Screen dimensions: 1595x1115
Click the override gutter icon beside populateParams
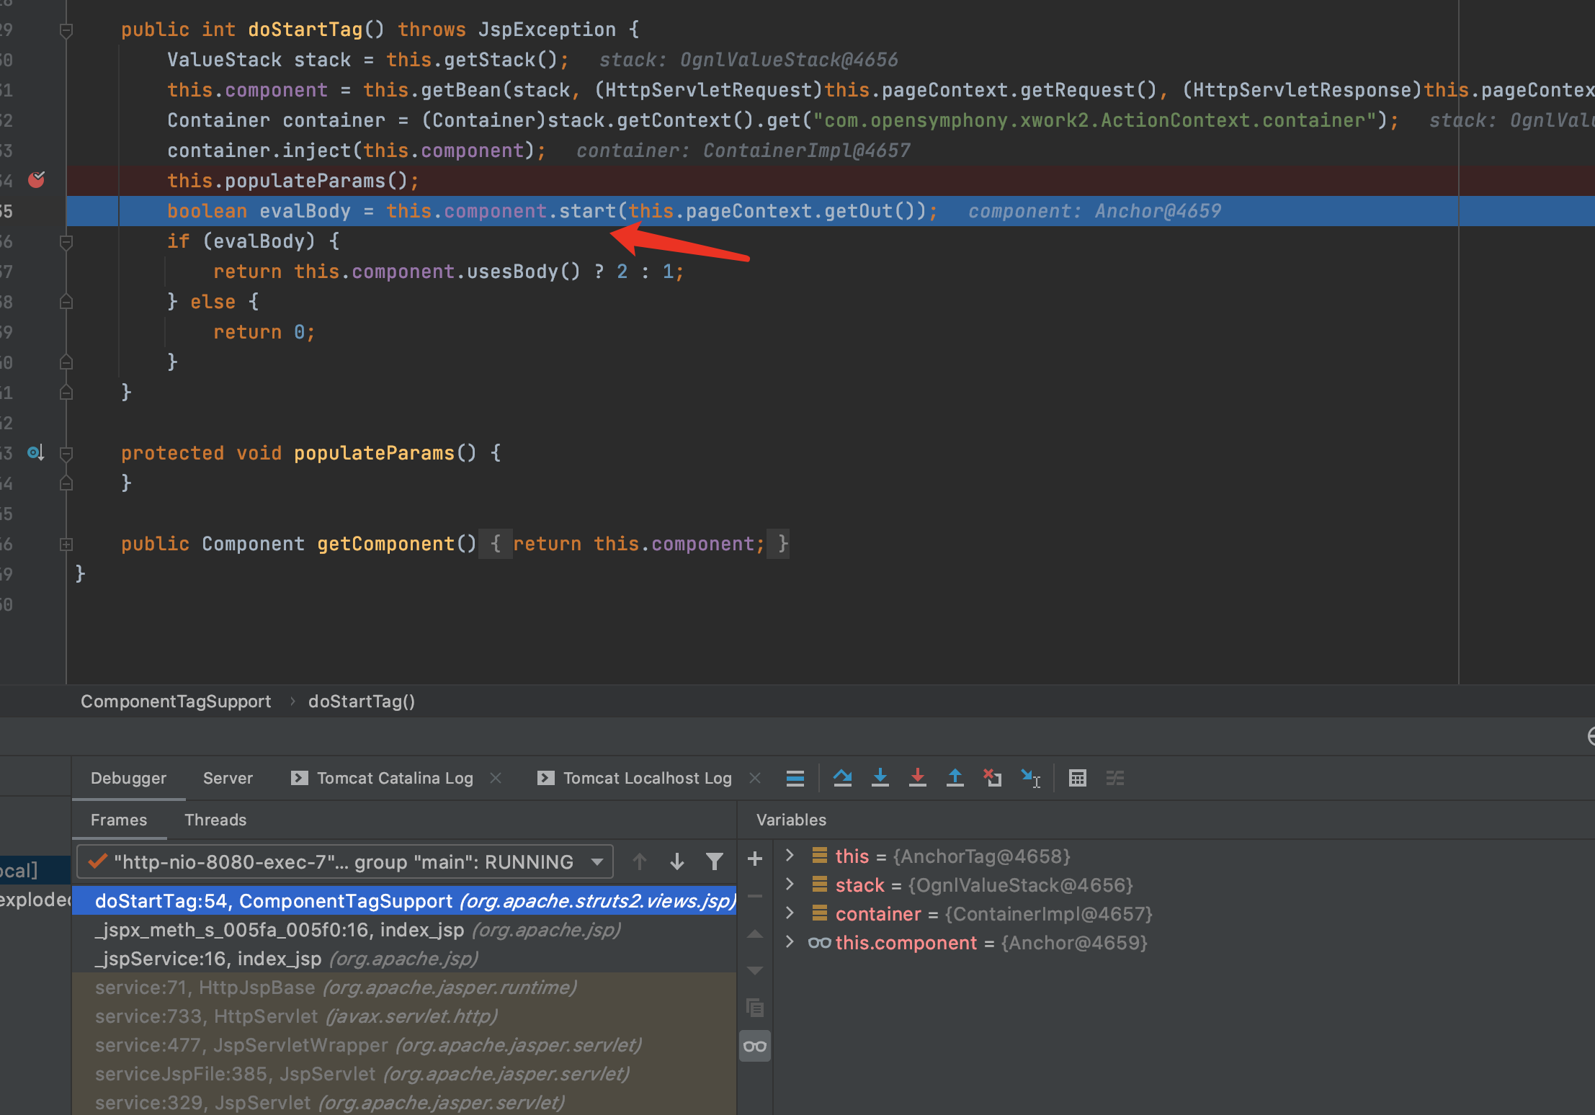click(36, 453)
